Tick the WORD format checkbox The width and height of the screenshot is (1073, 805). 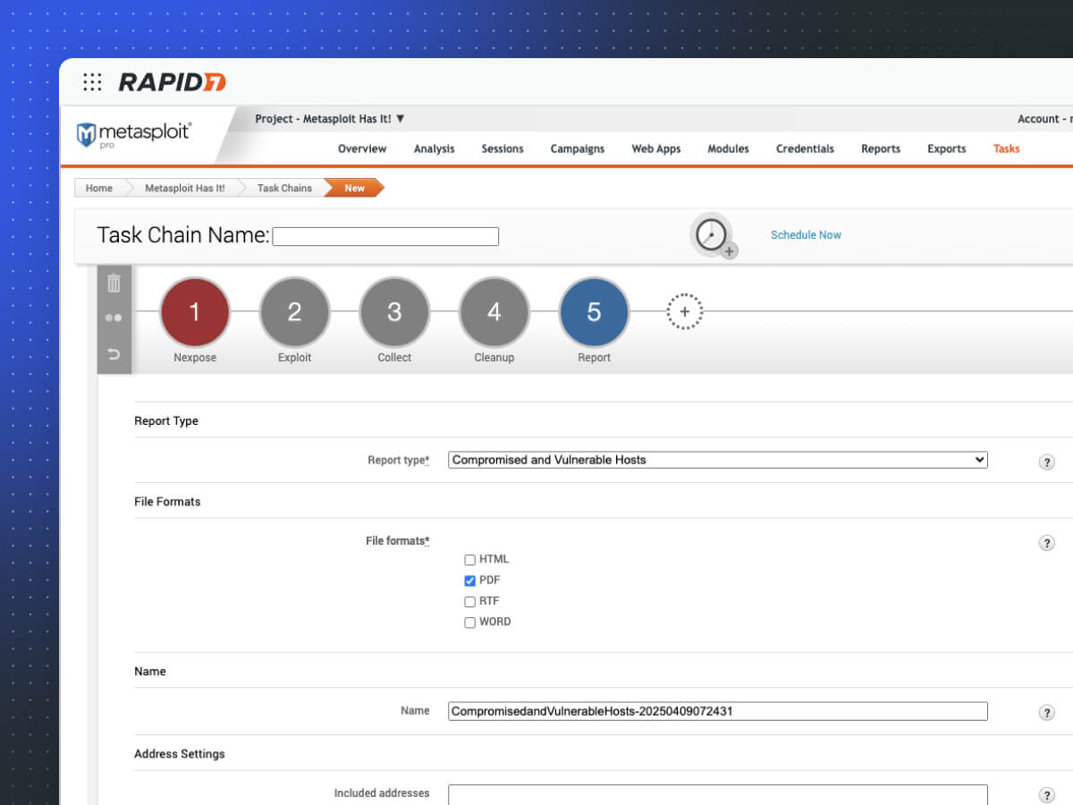point(469,623)
